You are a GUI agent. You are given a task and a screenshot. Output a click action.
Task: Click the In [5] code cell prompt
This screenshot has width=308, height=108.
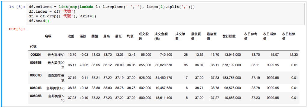click(17, 7)
